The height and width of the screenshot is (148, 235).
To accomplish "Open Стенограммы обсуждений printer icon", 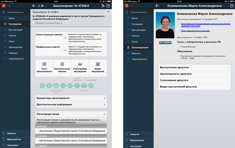I will (80, 64).
